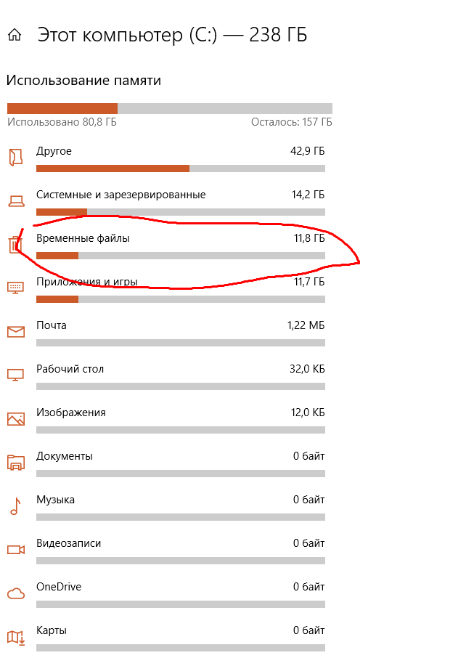This screenshot has height=658, width=474.
Task: Click the cloud icon for OneDrive
Action: point(15,593)
